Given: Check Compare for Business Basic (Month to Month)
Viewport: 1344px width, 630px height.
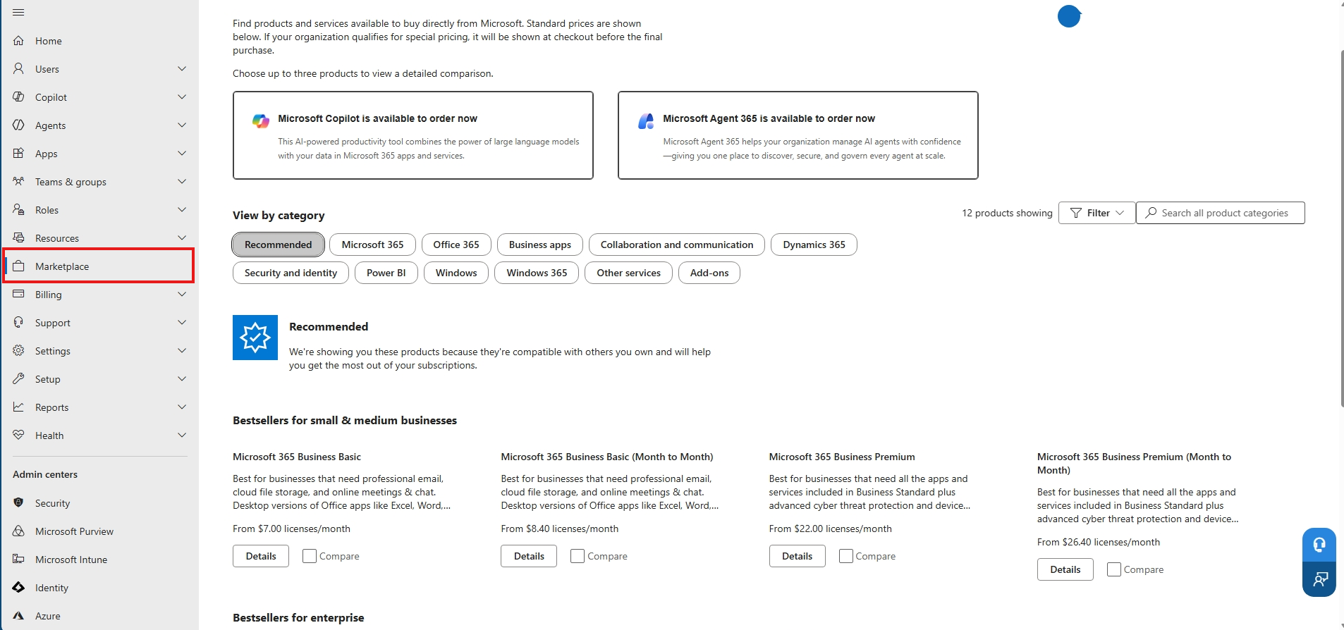Looking at the screenshot, I should (x=578, y=556).
